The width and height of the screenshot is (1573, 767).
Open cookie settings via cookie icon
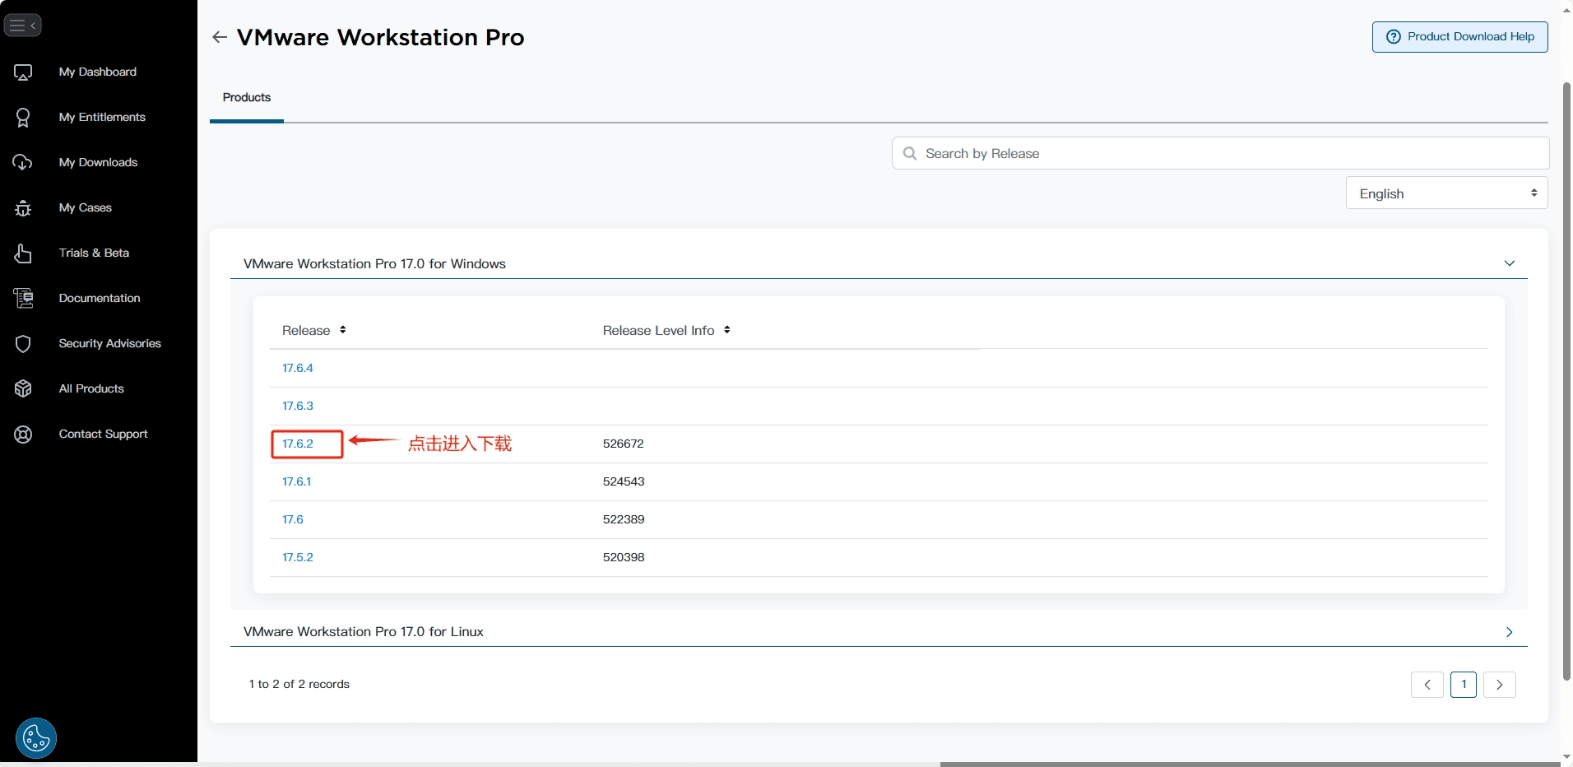pos(36,738)
